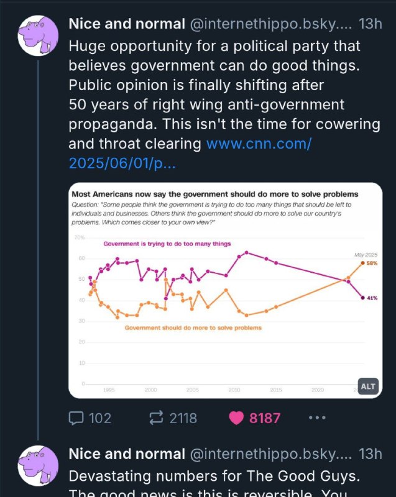This screenshot has height=497, width=396.
Task: Open the reply icon with 102 comments
Action: tap(76, 418)
